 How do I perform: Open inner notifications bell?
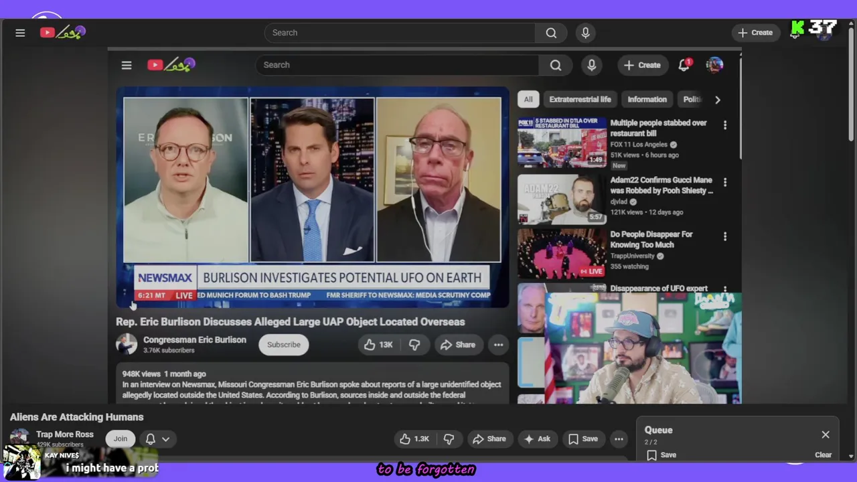684,65
